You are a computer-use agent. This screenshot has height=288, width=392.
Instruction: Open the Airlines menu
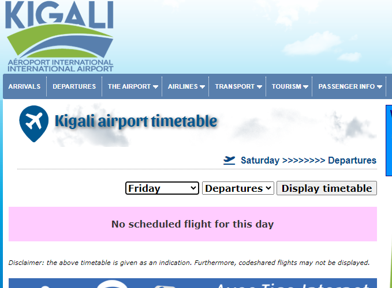coord(182,86)
